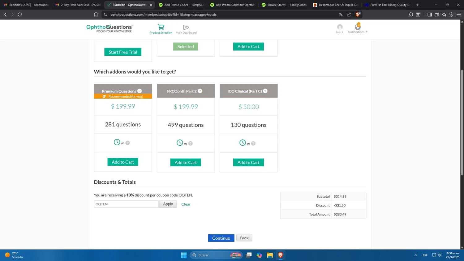Click the help icon next to FRCOphth Part 2
This screenshot has width=464, height=261.
coord(200,91)
